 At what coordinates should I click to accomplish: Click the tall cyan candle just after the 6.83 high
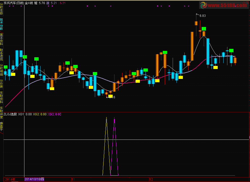[208, 51]
